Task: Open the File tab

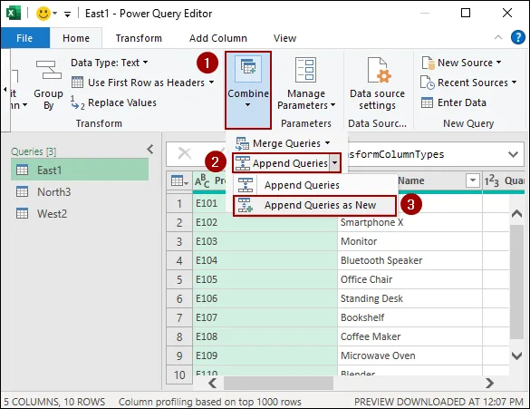Action: coord(24,38)
